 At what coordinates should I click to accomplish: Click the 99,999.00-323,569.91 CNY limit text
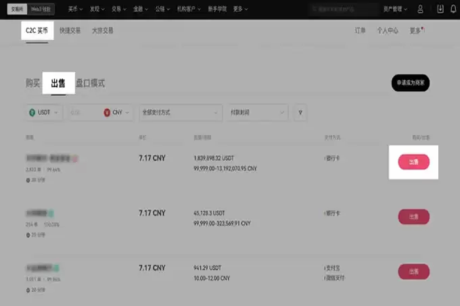click(222, 224)
